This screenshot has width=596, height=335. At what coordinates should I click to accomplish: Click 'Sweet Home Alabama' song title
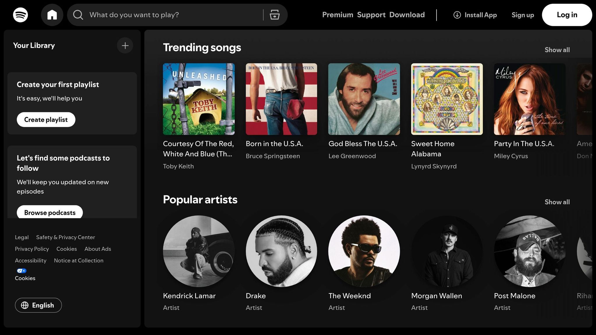433,149
